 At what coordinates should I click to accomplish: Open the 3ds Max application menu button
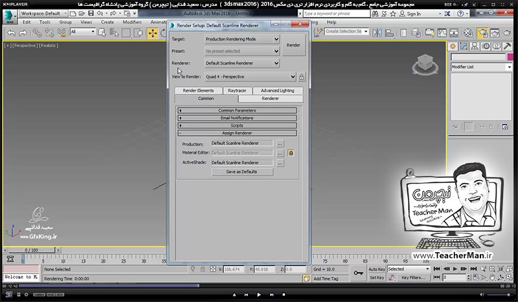(x=10, y=17)
